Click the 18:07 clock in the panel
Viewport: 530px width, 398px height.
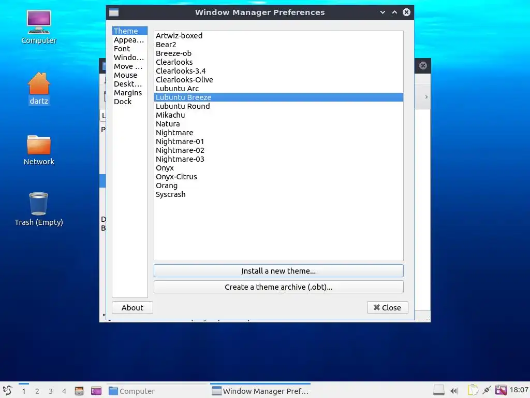click(x=519, y=390)
